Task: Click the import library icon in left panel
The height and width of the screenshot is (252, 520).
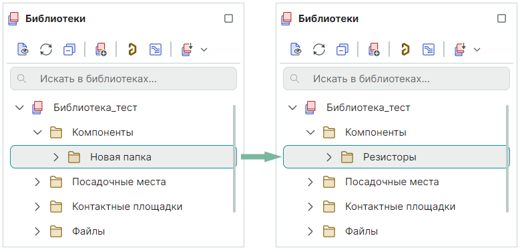Action: tap(188, 49)
